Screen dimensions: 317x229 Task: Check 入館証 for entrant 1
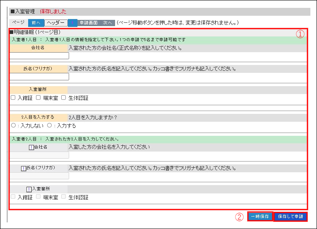tap(13, 98)
